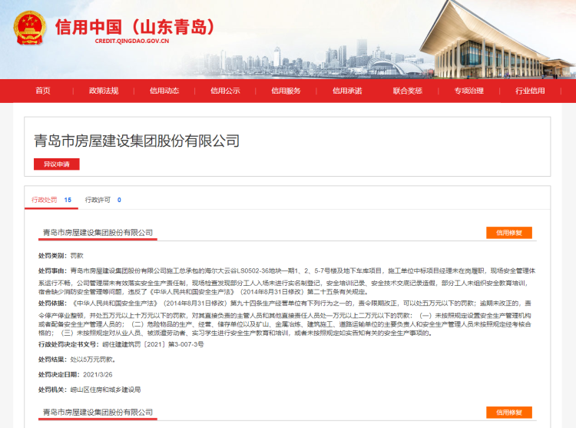Click the 异议申请 button
Image resolution: width=576 pixels, height=428 pixels.
coord(57,164)
